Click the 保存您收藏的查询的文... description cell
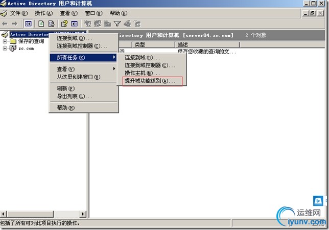This screenshot has height=230, width=329. click(207, 52)
